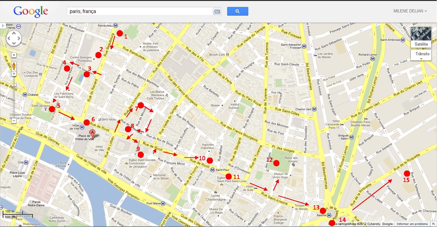Select the Centre Georges Pompidou label
The width and height of the screenshot is (438, 227).
tap(81, 59)
